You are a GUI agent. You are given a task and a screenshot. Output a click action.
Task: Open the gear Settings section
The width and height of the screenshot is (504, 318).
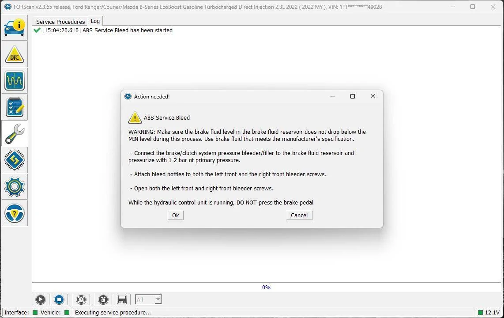pos(15,186)
